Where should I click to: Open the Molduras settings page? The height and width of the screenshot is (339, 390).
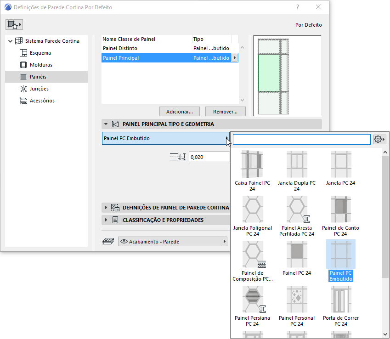pos(23,65)
